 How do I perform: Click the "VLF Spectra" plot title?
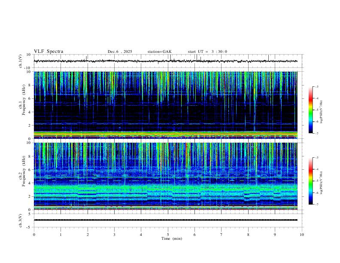point(49,52)
